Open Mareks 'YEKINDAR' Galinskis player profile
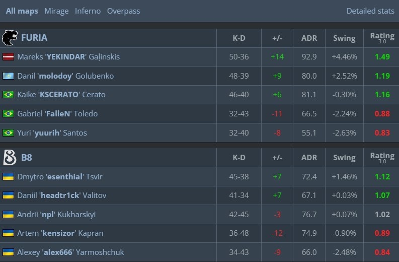 (68, 57)
